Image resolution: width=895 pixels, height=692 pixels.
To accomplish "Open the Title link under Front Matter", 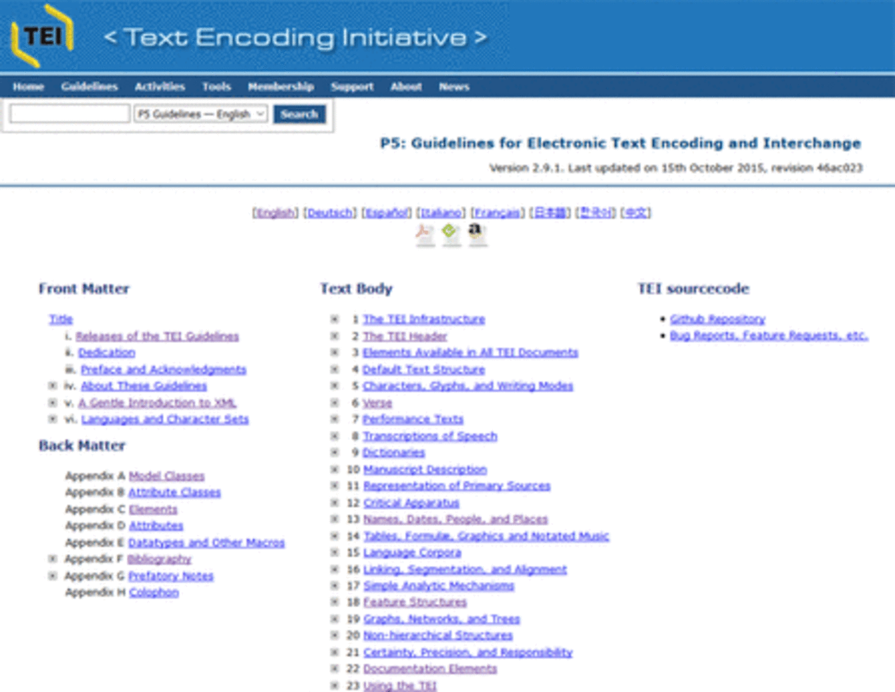I will 61,319.
